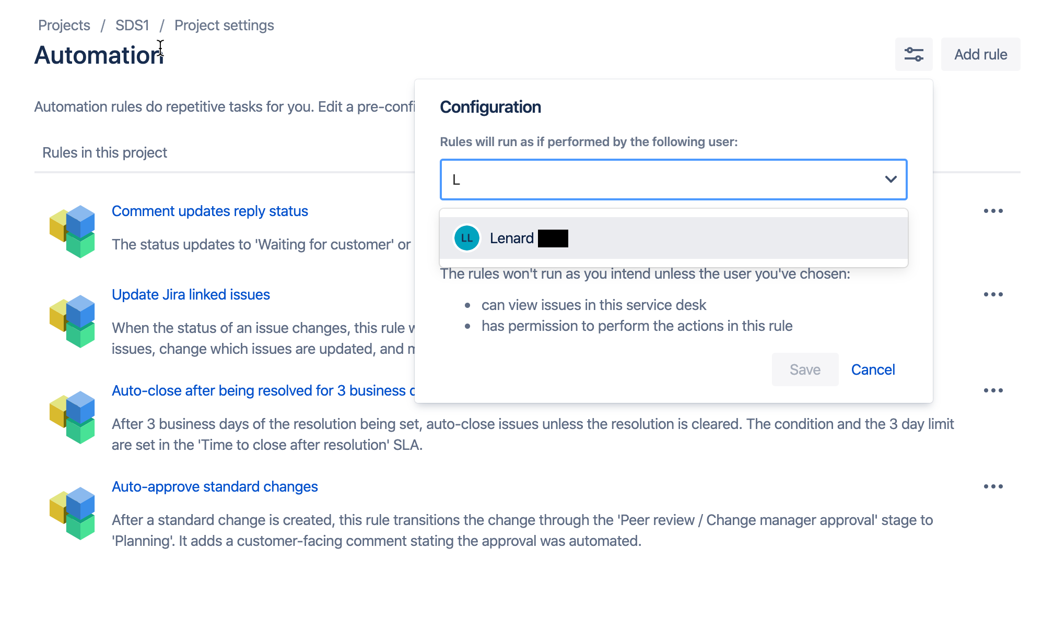Open the Update Jira linked issues rule
Screen dimensions: 1054x620
(190, 294)
